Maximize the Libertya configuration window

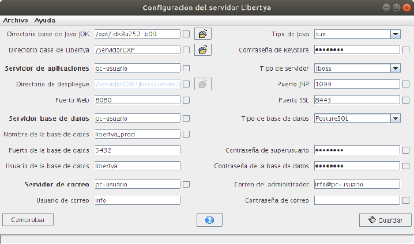pyautogui.click(x=396, y=7)
